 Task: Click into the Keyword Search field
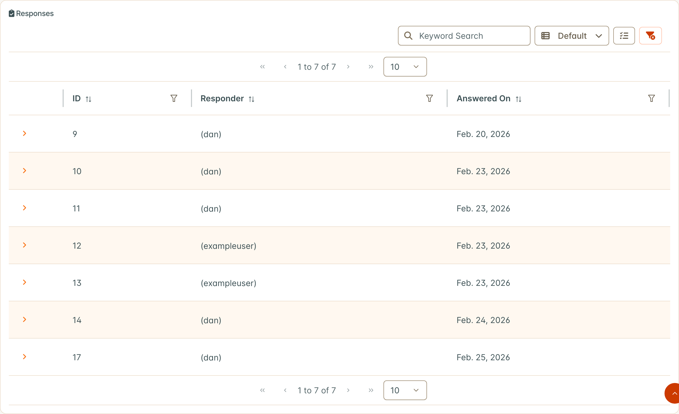464,36
